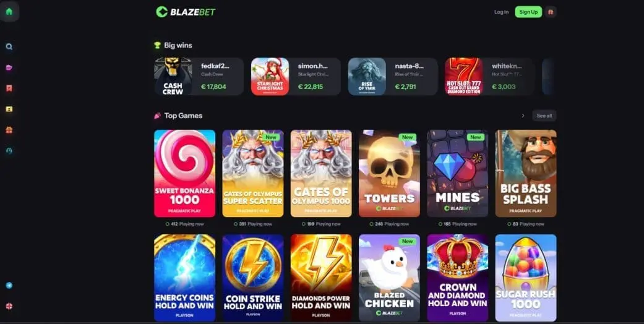Click the gift icon beside Sign Up
This screenshot has height=324, width=644.
(x=551, y=12)
